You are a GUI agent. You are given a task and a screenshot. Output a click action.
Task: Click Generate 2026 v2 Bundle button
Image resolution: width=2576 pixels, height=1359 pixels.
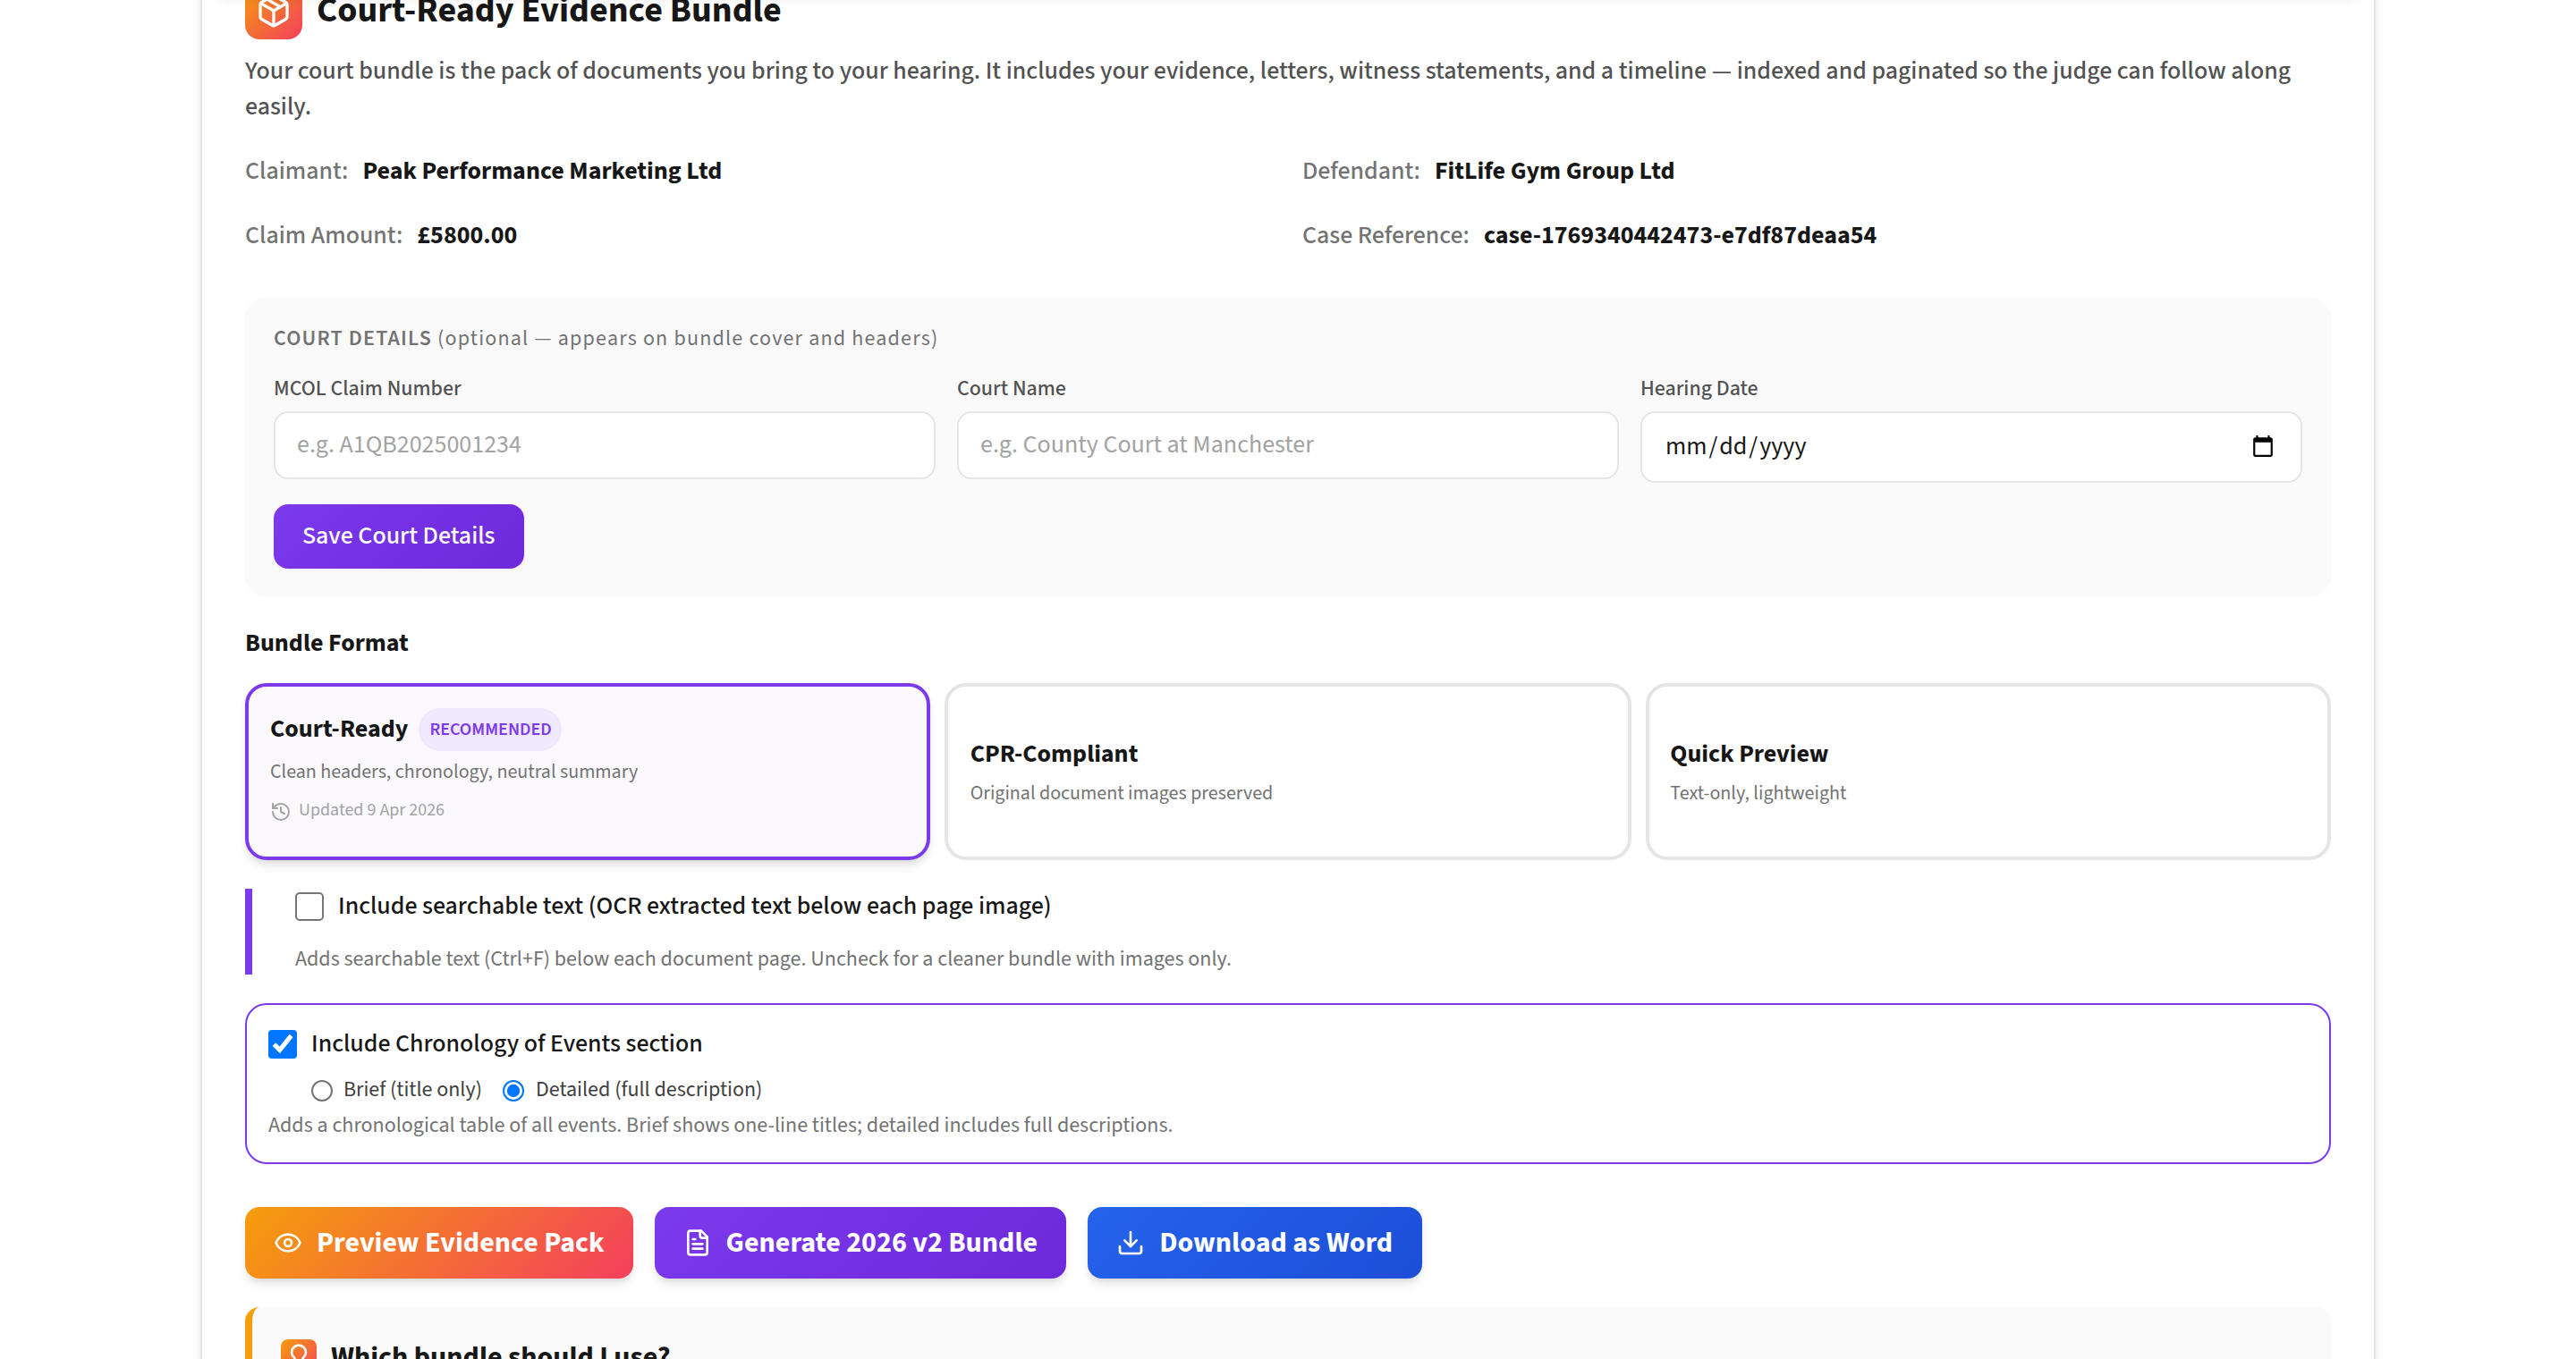click(859, 1242)
